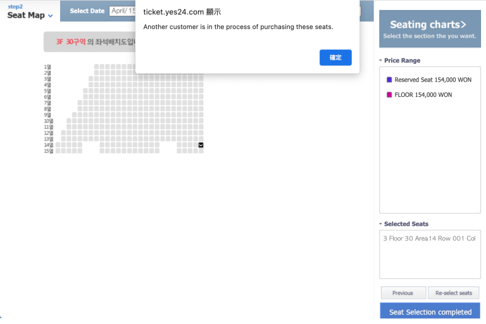Collapse the Selected Seats panel triangle
The image size is (486, 324).
380,224
